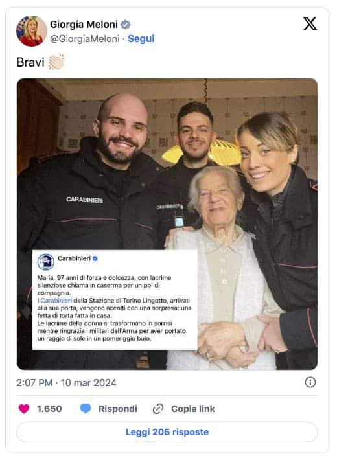The width and height of the screenshot is (337, 458).
Task: Click Copia link to copy the tweet
Action: coord(193,409)
